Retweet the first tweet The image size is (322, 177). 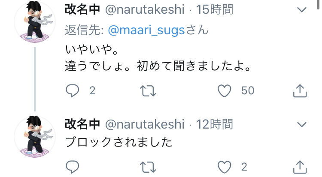click(x=149, y=90)
